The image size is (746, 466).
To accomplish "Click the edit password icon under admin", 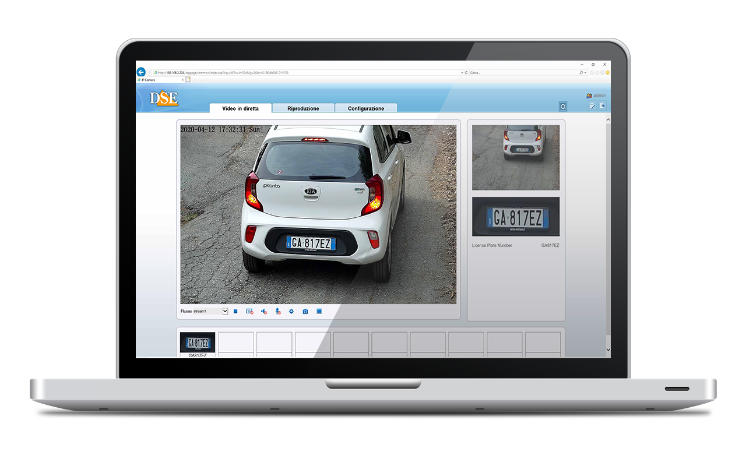I will (592, 106).
